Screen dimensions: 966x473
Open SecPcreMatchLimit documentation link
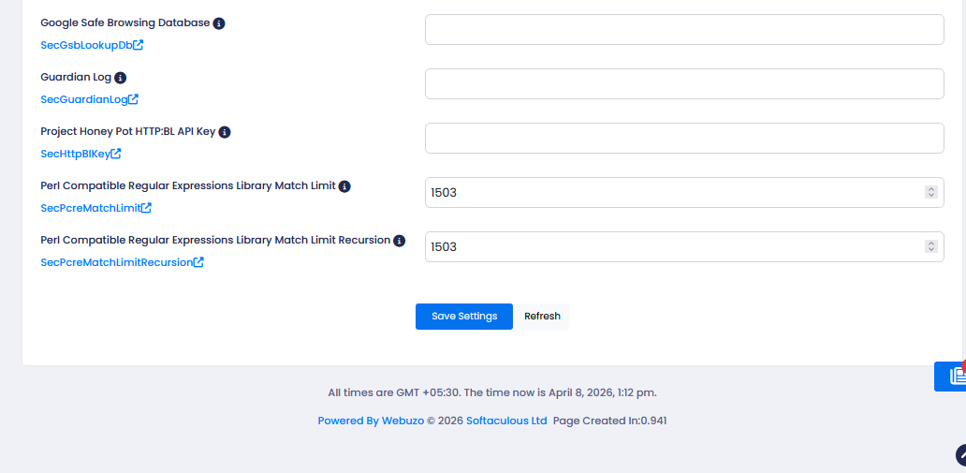coord(95,208)
